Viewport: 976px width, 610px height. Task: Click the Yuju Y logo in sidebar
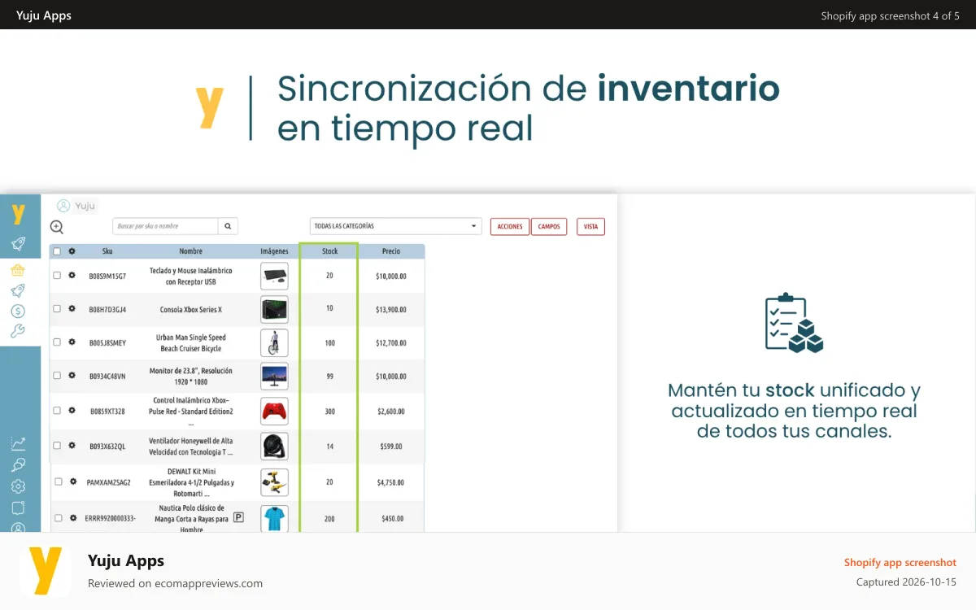tap(18, 214)
